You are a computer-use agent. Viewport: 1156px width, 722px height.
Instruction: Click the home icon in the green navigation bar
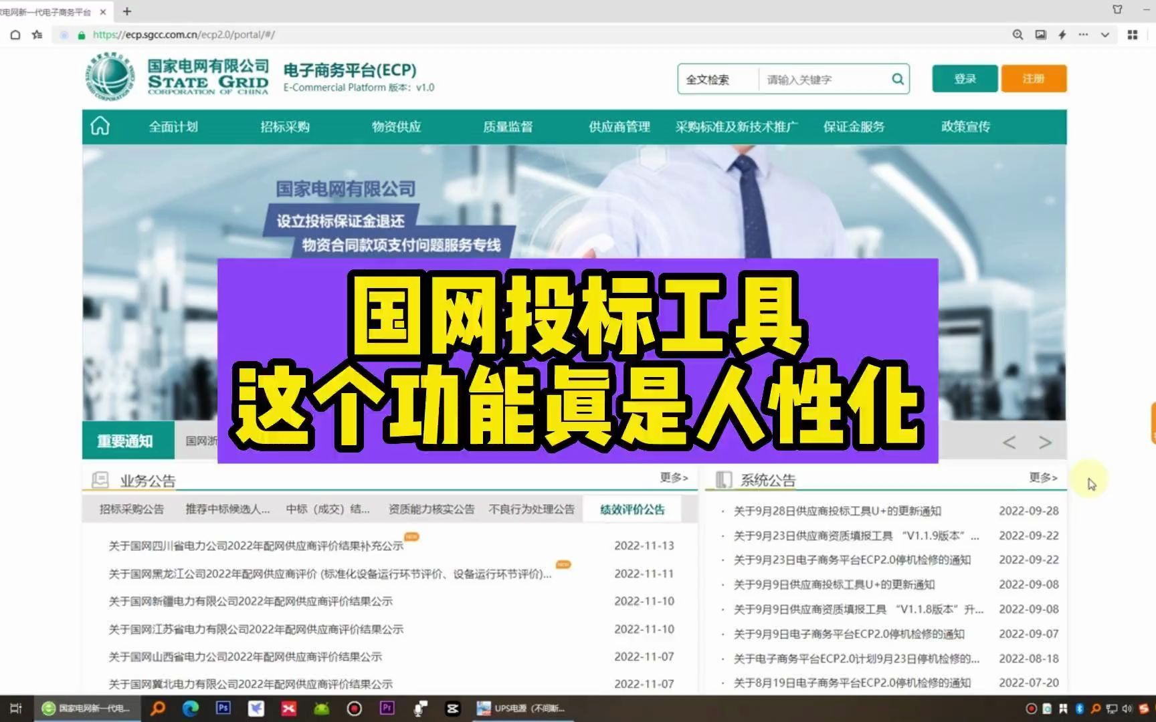[99, 126]
